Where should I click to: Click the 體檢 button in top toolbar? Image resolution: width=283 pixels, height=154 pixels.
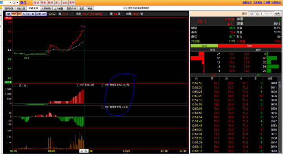tap(51, 2)
